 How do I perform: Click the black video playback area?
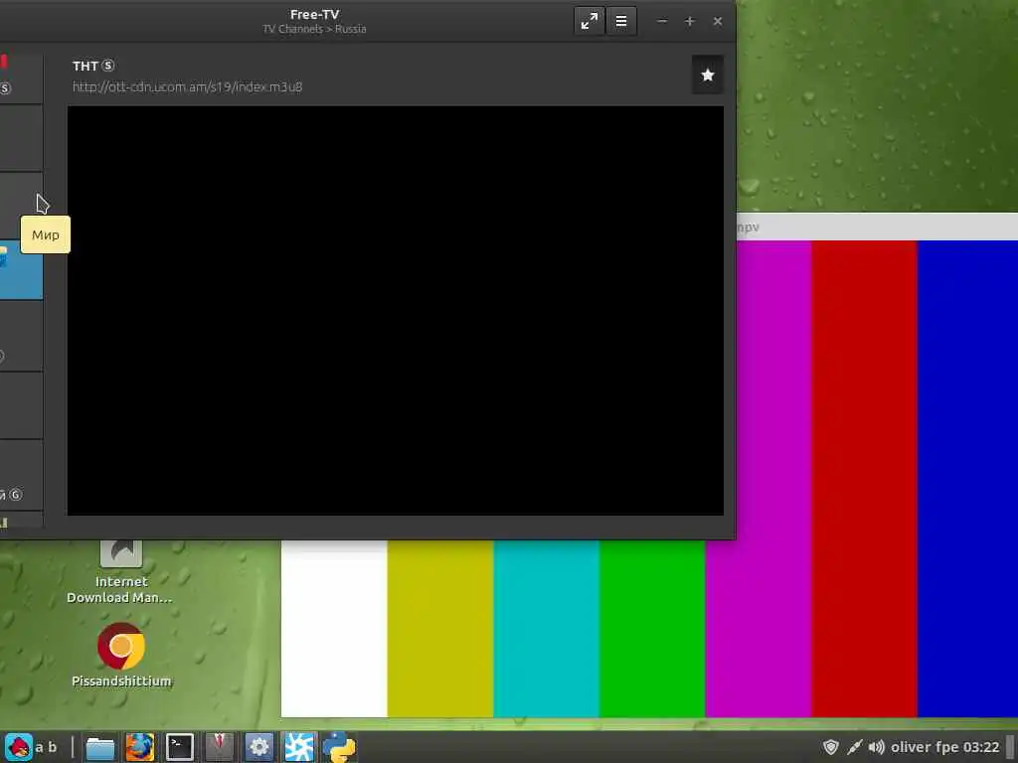[x=396, y=310]
